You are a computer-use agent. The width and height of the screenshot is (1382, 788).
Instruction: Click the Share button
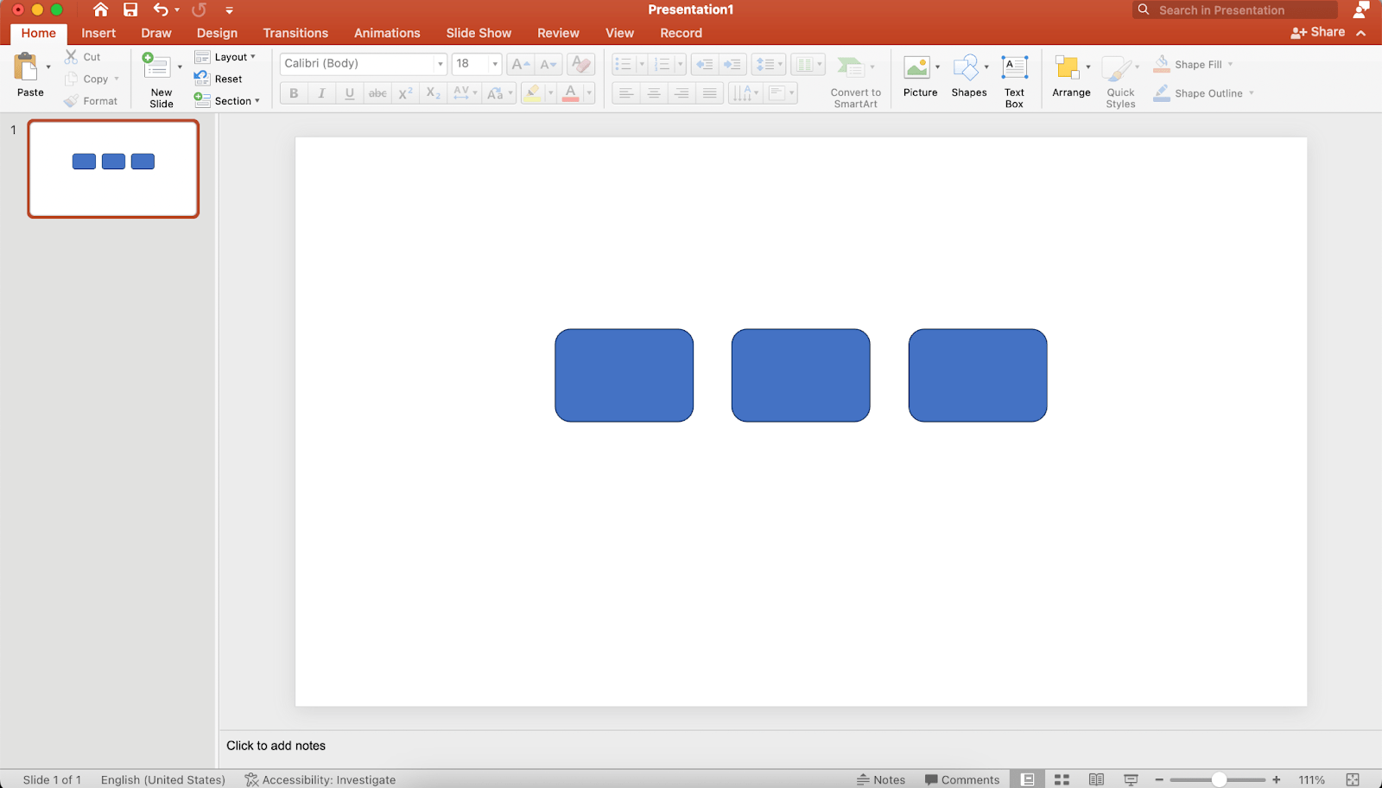click(x=1318, y=31)
